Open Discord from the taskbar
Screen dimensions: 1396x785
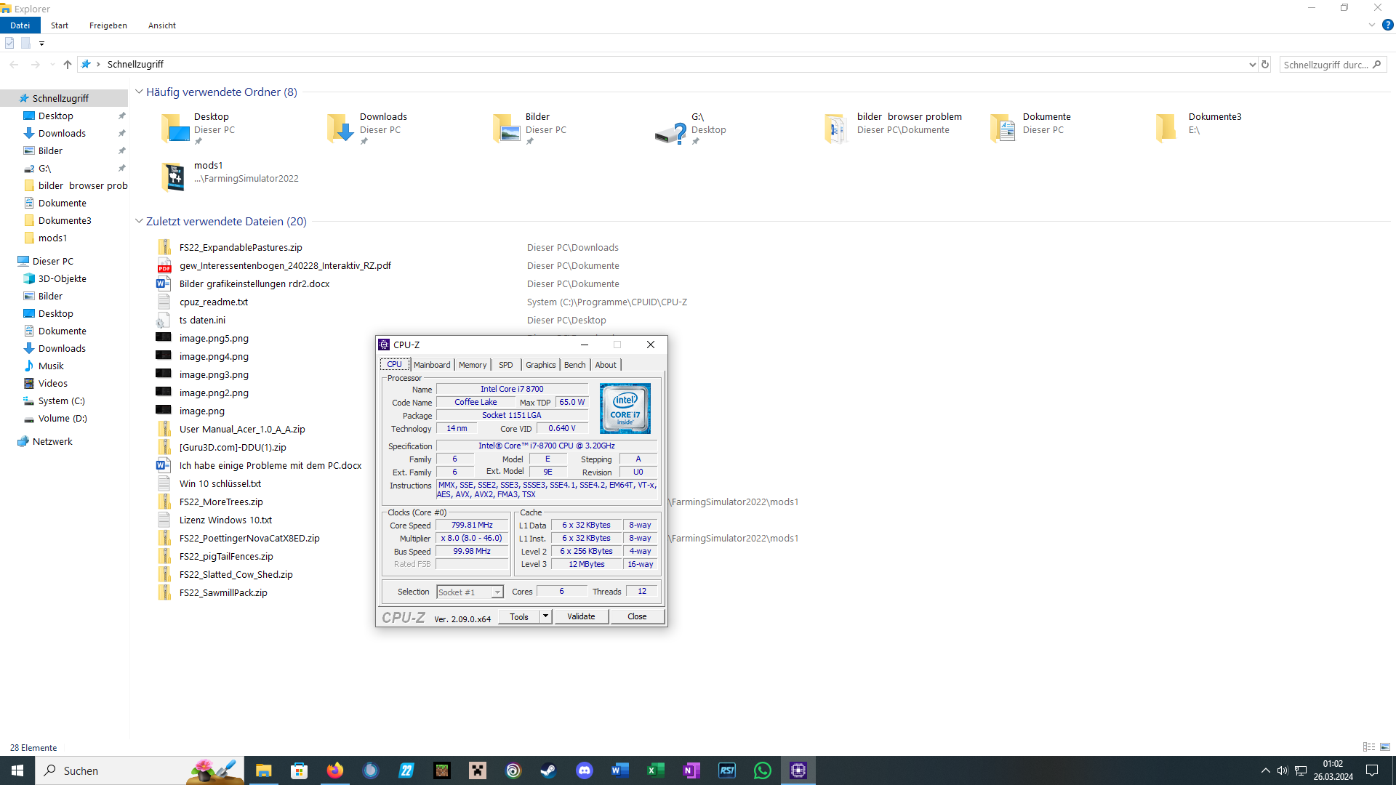(x=585, y=770)
